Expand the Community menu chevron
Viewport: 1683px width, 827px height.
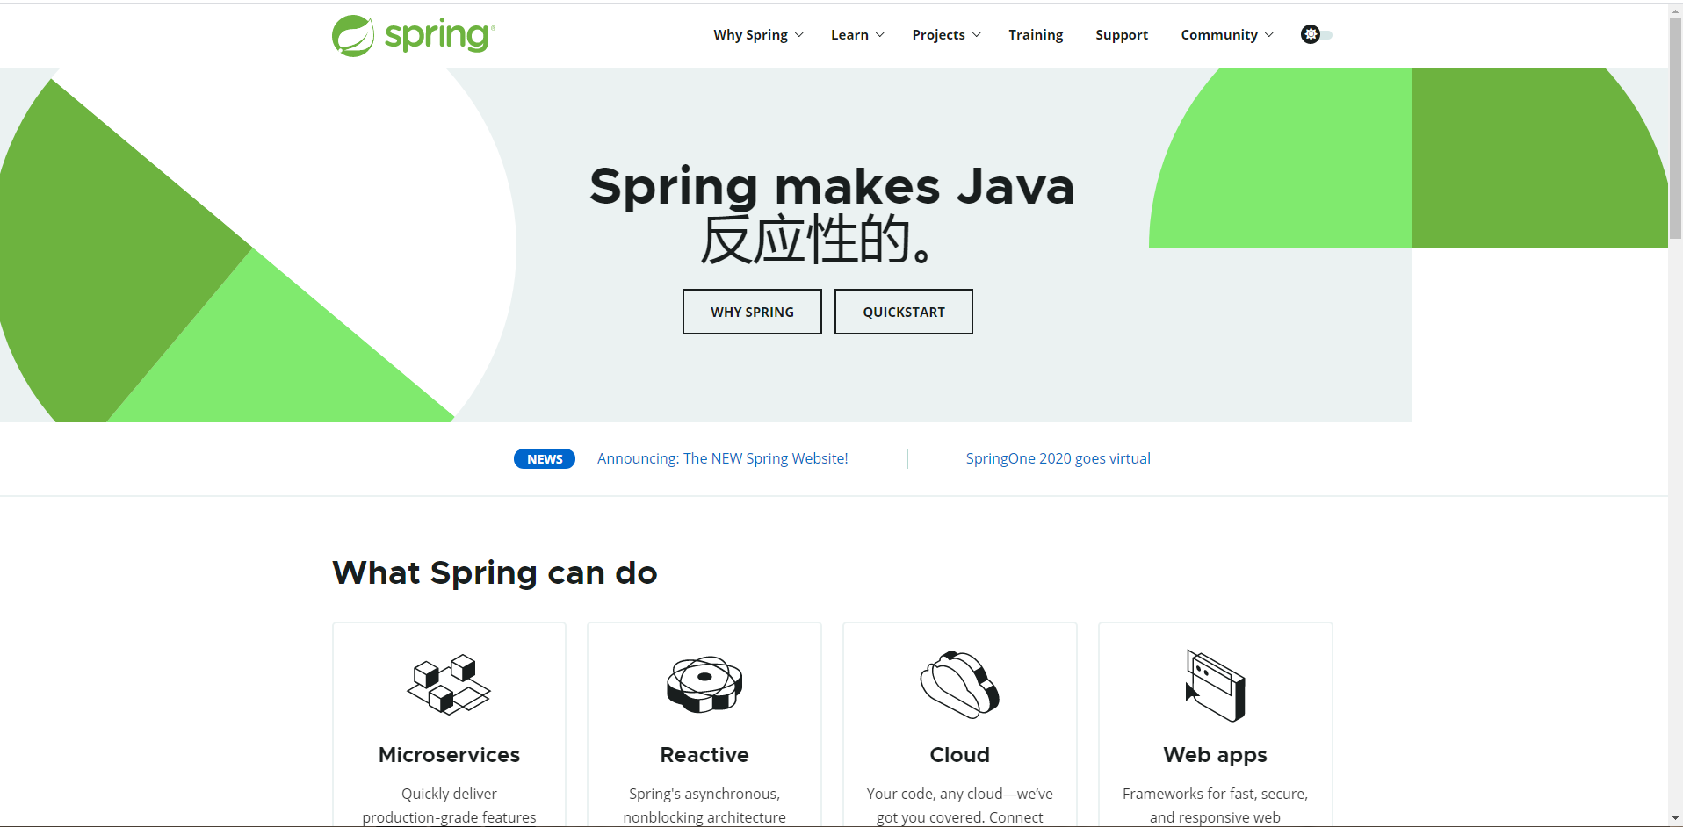click(x=1269, y=35)
